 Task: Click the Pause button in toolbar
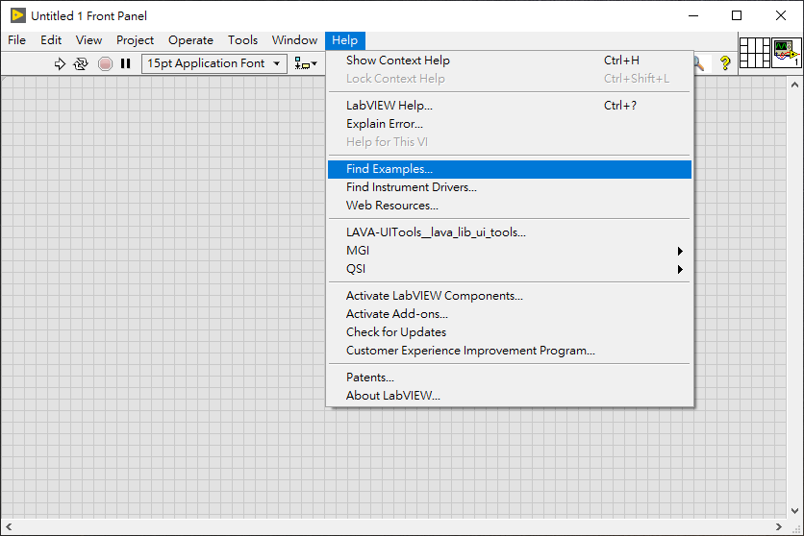click(125, 63)
